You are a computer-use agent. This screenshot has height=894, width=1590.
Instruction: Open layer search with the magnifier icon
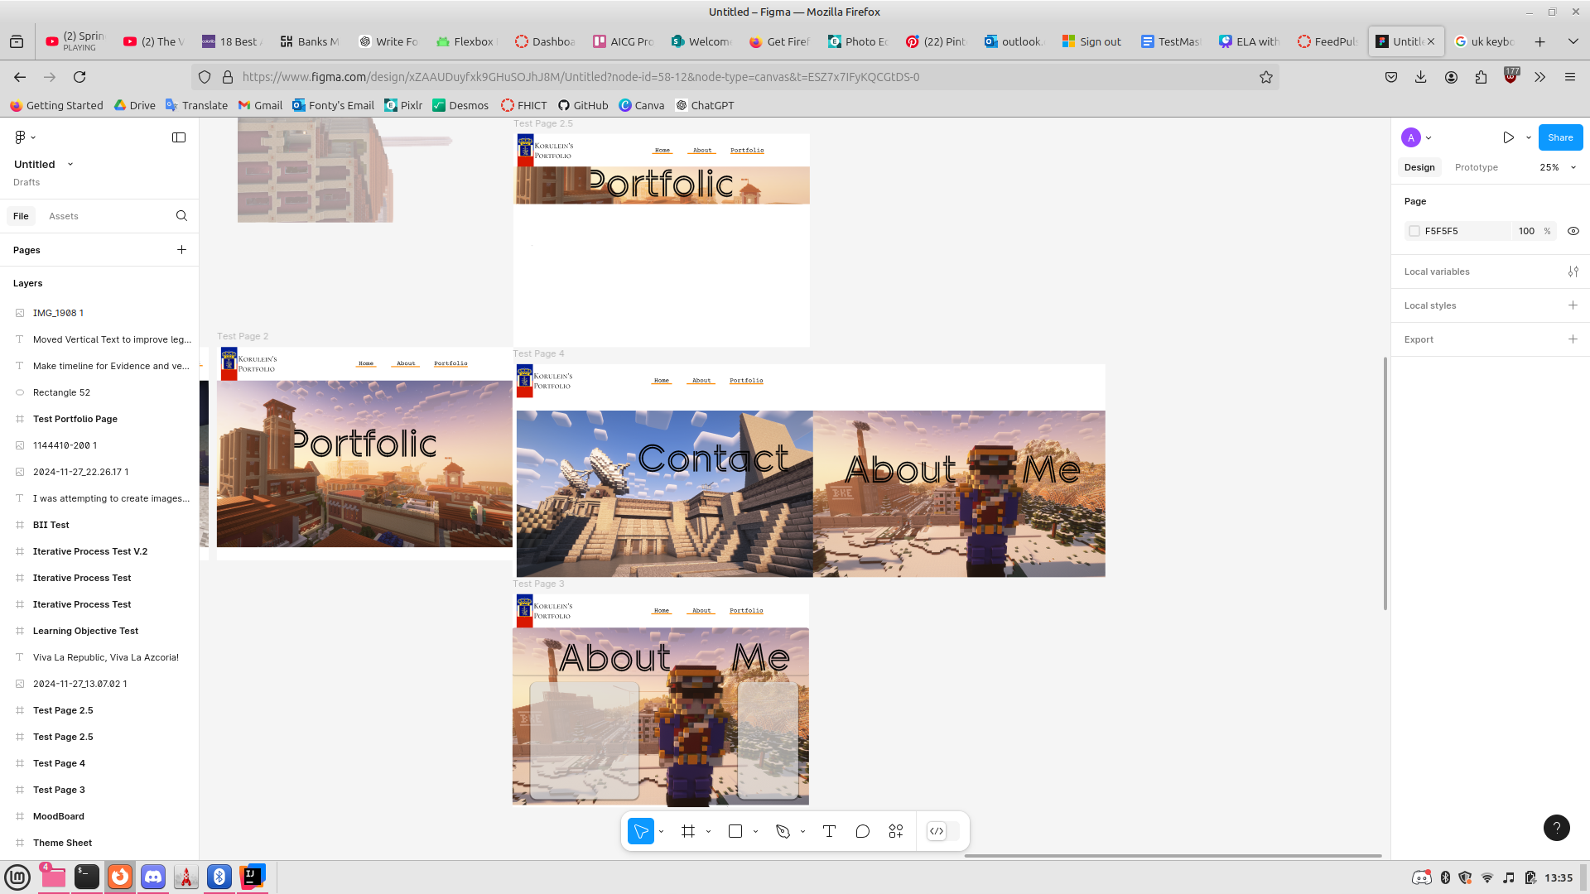[x=181, y=215]
